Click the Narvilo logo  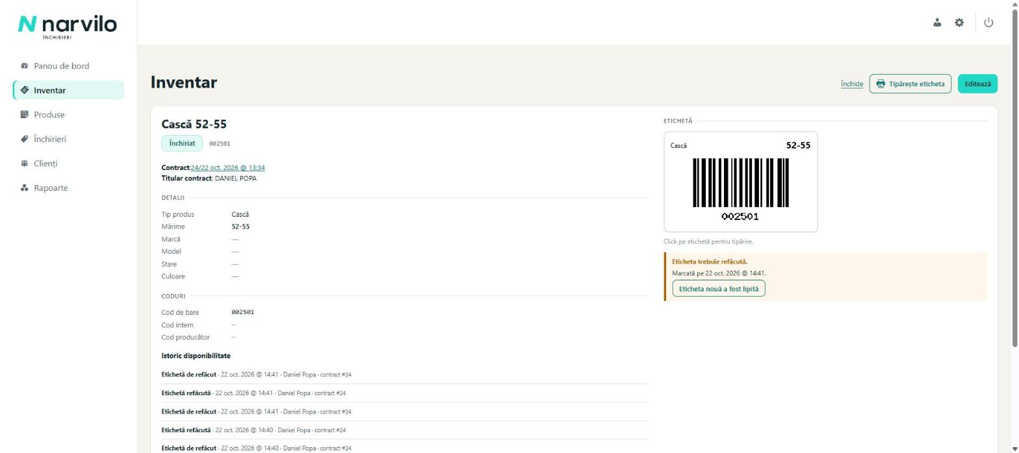[x=68, y=26]
